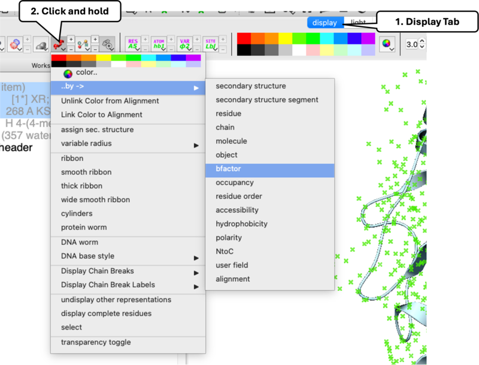Open the color.. dialog entry

[x=86, y=72]
